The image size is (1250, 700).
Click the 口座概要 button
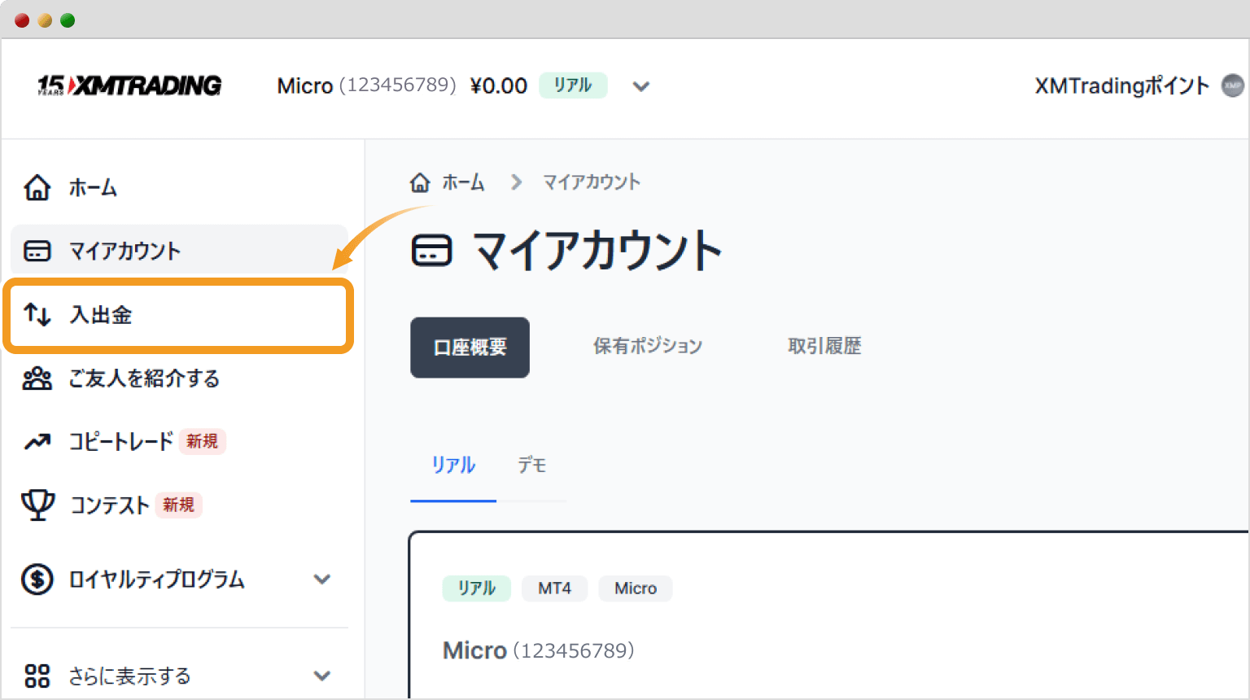470,348
